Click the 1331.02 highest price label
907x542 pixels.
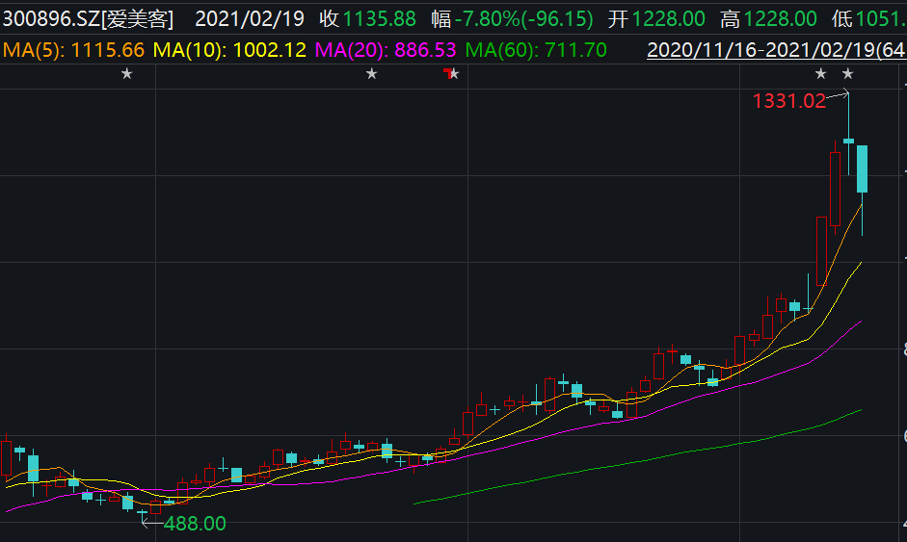coord(788,100)
